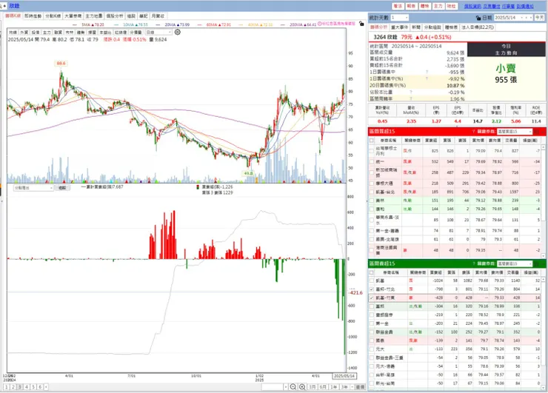Viewport: 548px width, 393px height.
Task: Check the box for 元大 in sell list
Action: [372, 349]
